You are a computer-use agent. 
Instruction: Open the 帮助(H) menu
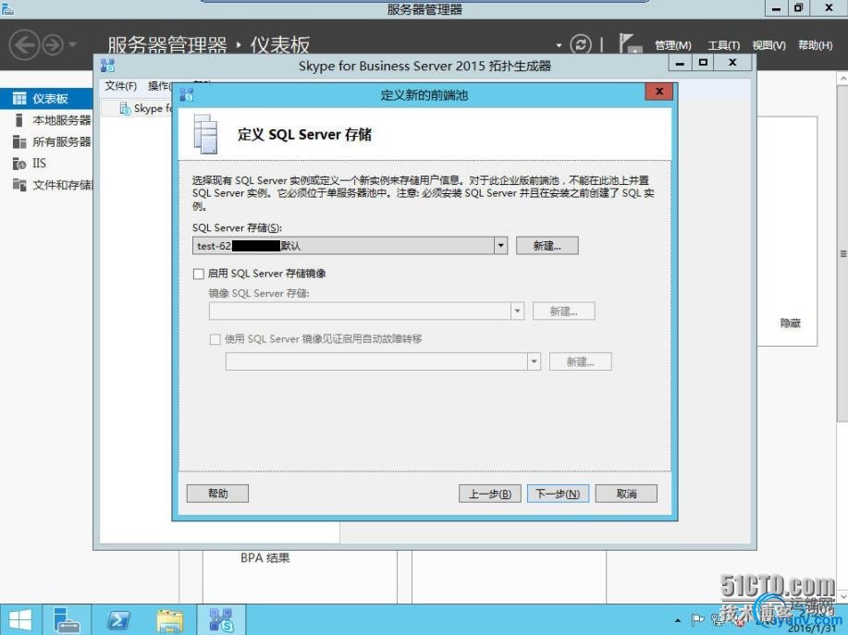(815, 45)
